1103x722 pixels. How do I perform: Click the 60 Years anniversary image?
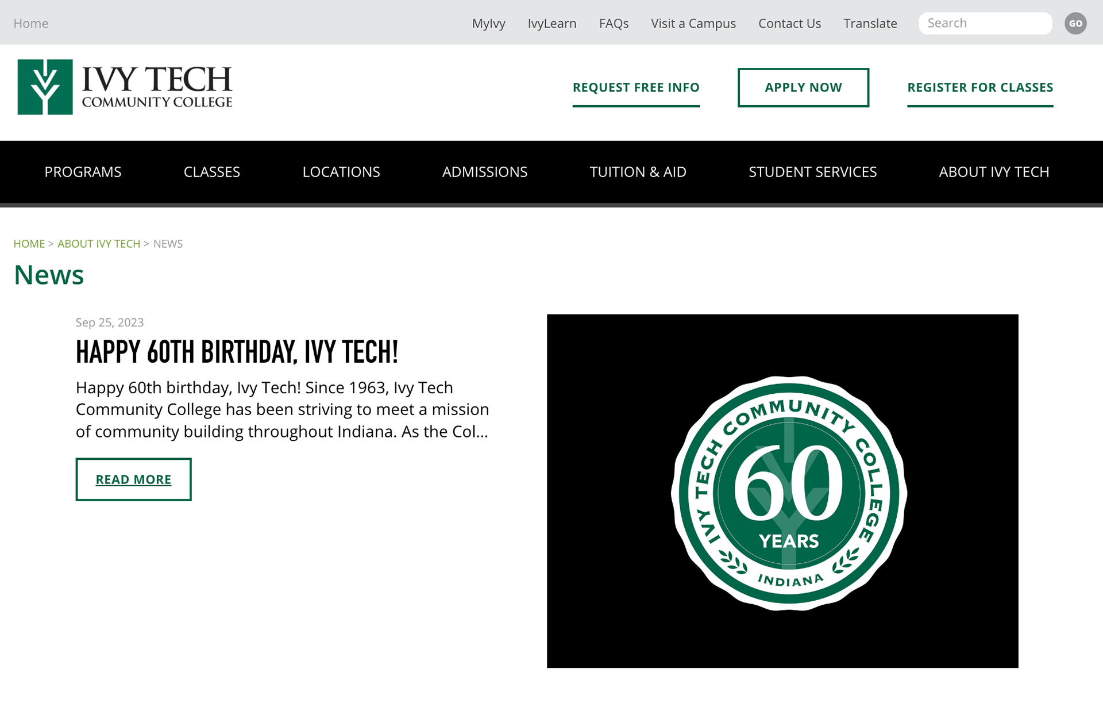(x=782, y=490)
